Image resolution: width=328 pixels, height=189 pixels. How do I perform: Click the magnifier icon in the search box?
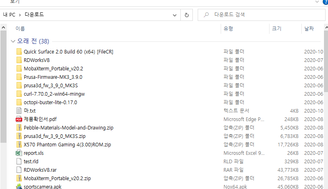[x=206, y=14]
